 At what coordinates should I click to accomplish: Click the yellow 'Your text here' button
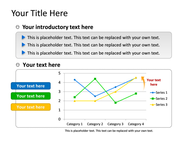point(31,107)
